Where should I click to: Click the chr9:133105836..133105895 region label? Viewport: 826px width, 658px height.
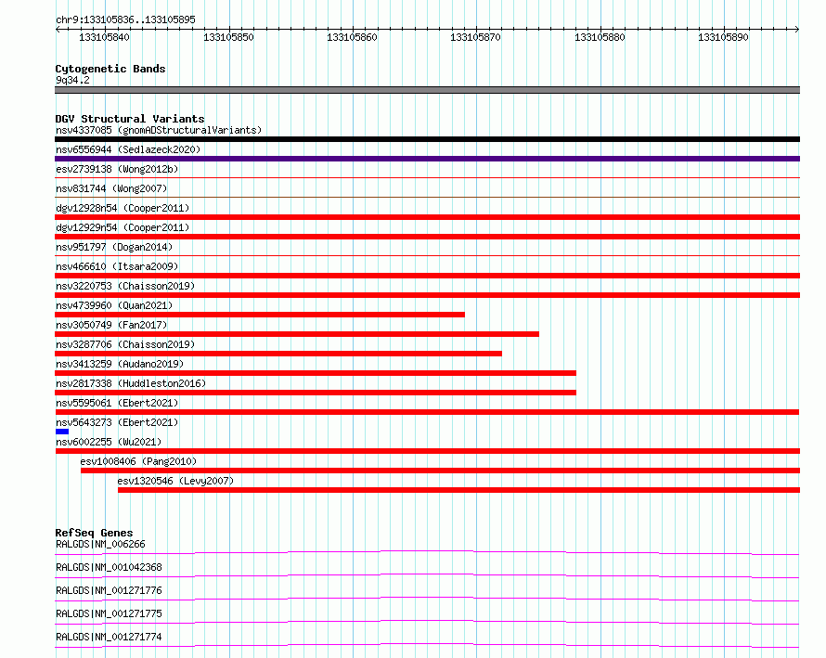pyautogui.click(x=125, y=19)
